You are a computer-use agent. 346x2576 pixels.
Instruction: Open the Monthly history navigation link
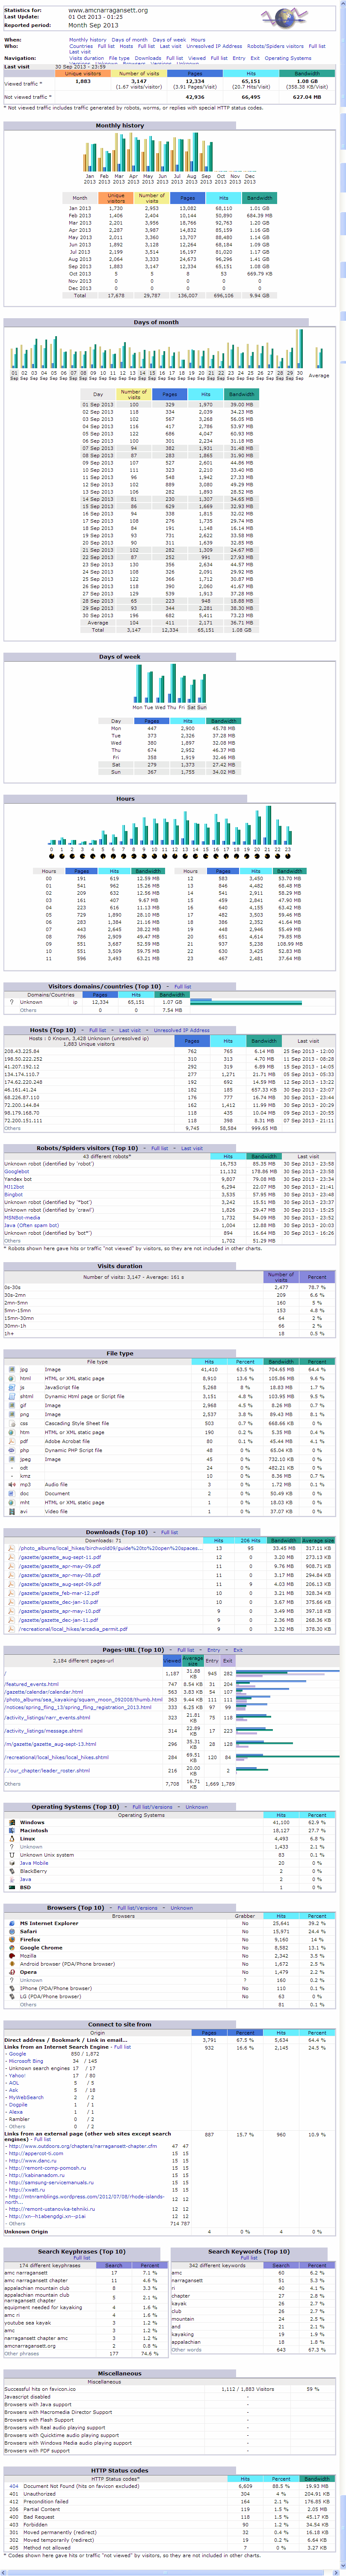pyautogui.click(x=87, y=40)
